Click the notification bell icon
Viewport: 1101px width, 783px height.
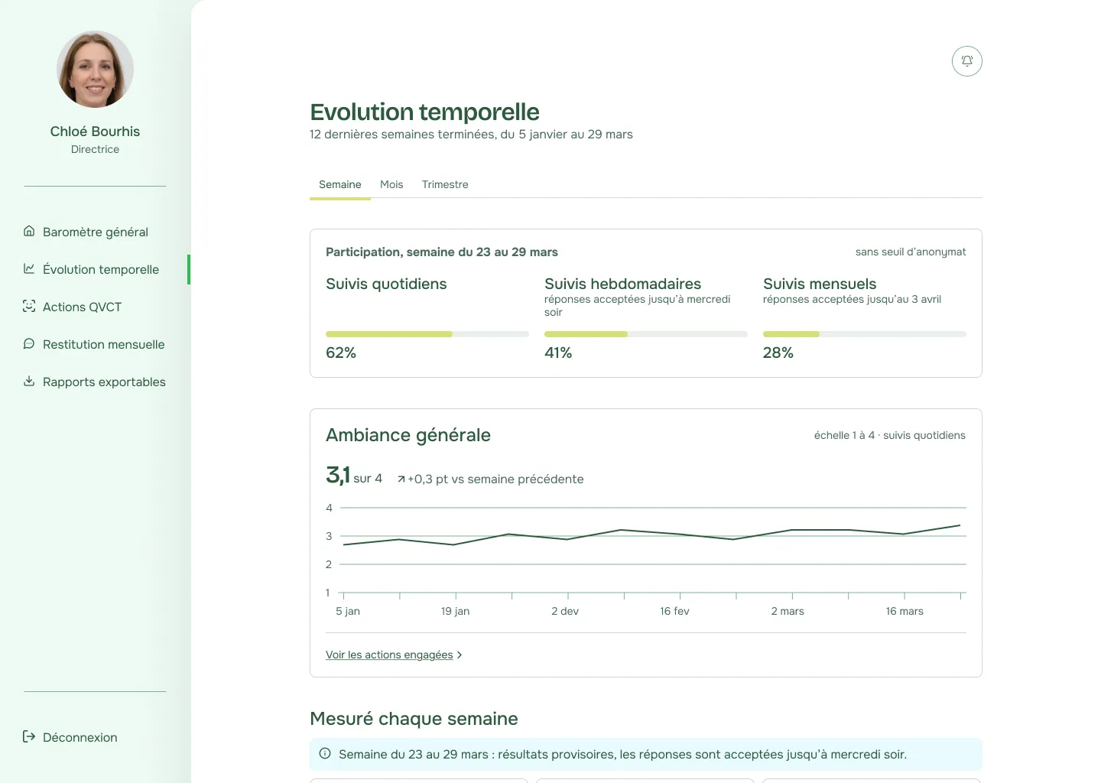point(967,61)
